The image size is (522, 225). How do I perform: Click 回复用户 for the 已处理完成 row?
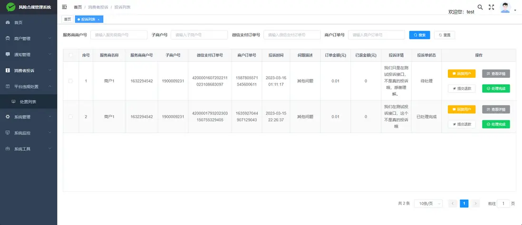[462, 109]
